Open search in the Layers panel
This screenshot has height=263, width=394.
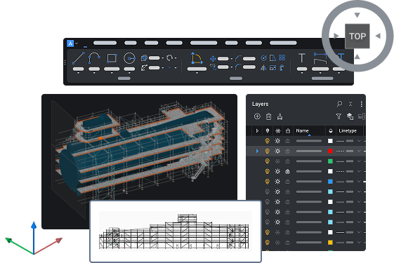pos(339,104)
